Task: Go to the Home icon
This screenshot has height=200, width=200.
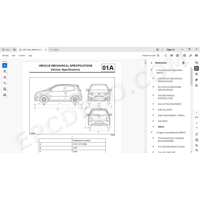Action: [15, 50]
